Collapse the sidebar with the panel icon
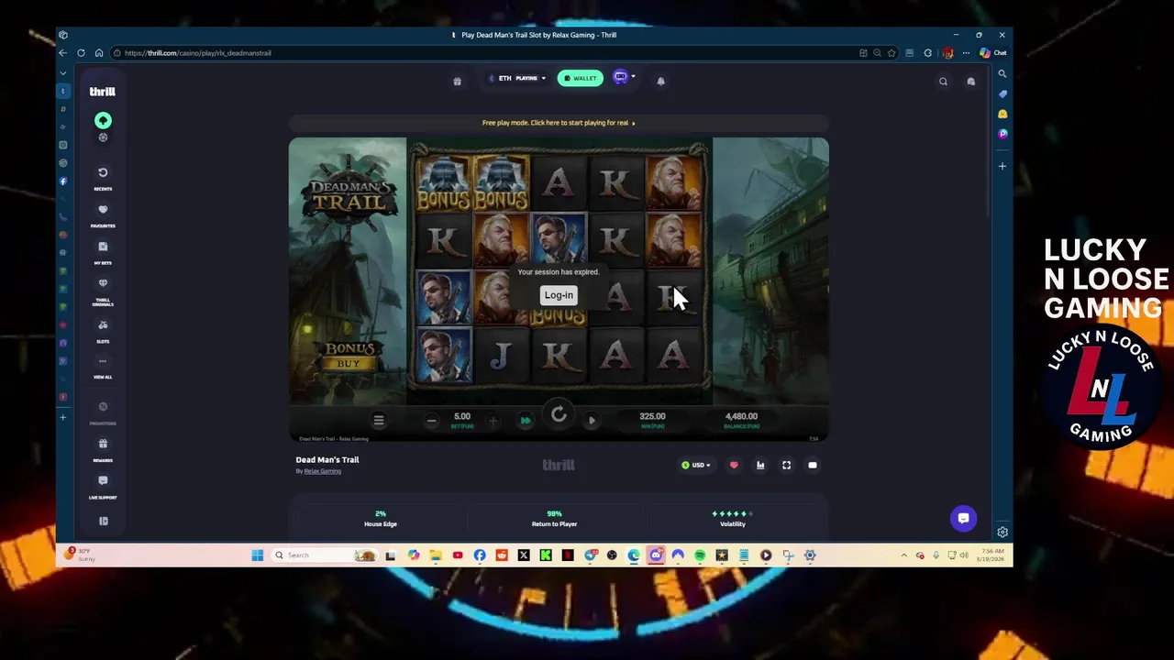 click(103, 521)
